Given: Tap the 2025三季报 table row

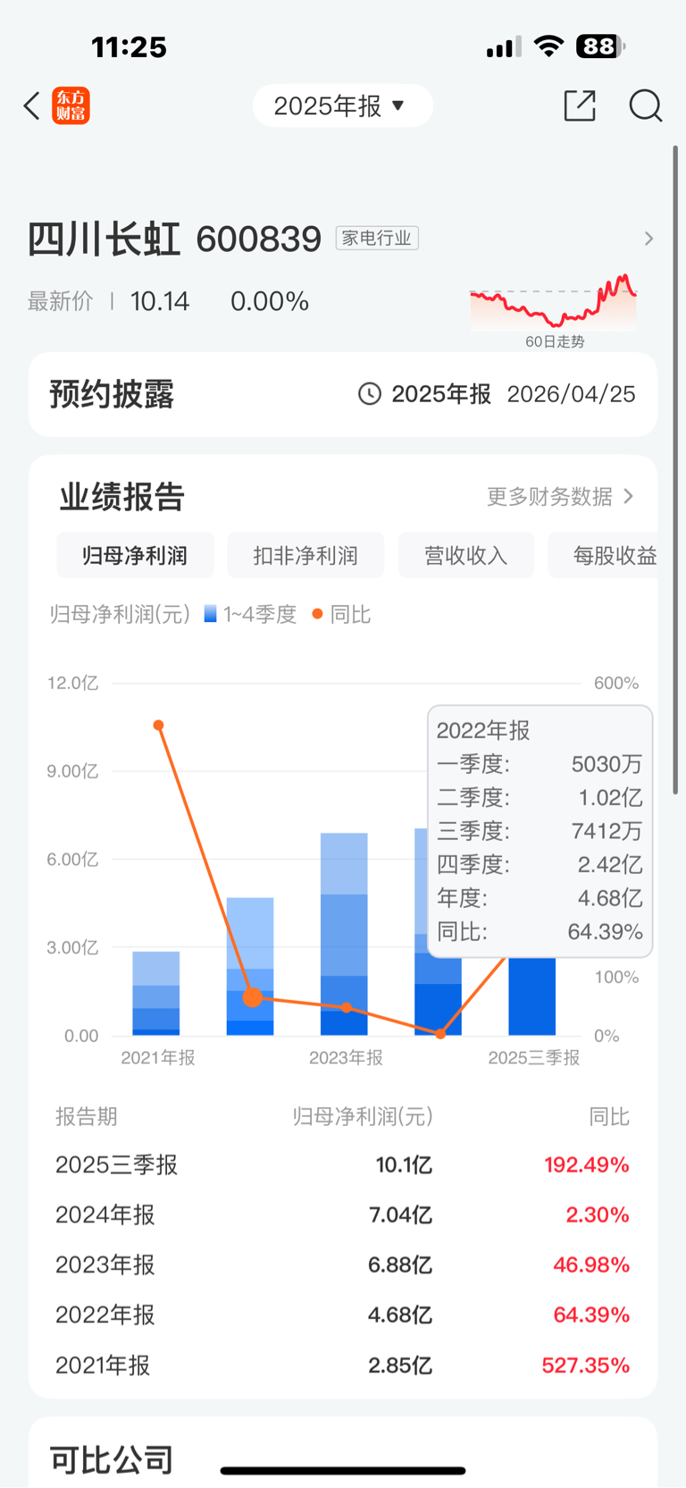Looking at the screenshot, I should (x=342, y=1164).
